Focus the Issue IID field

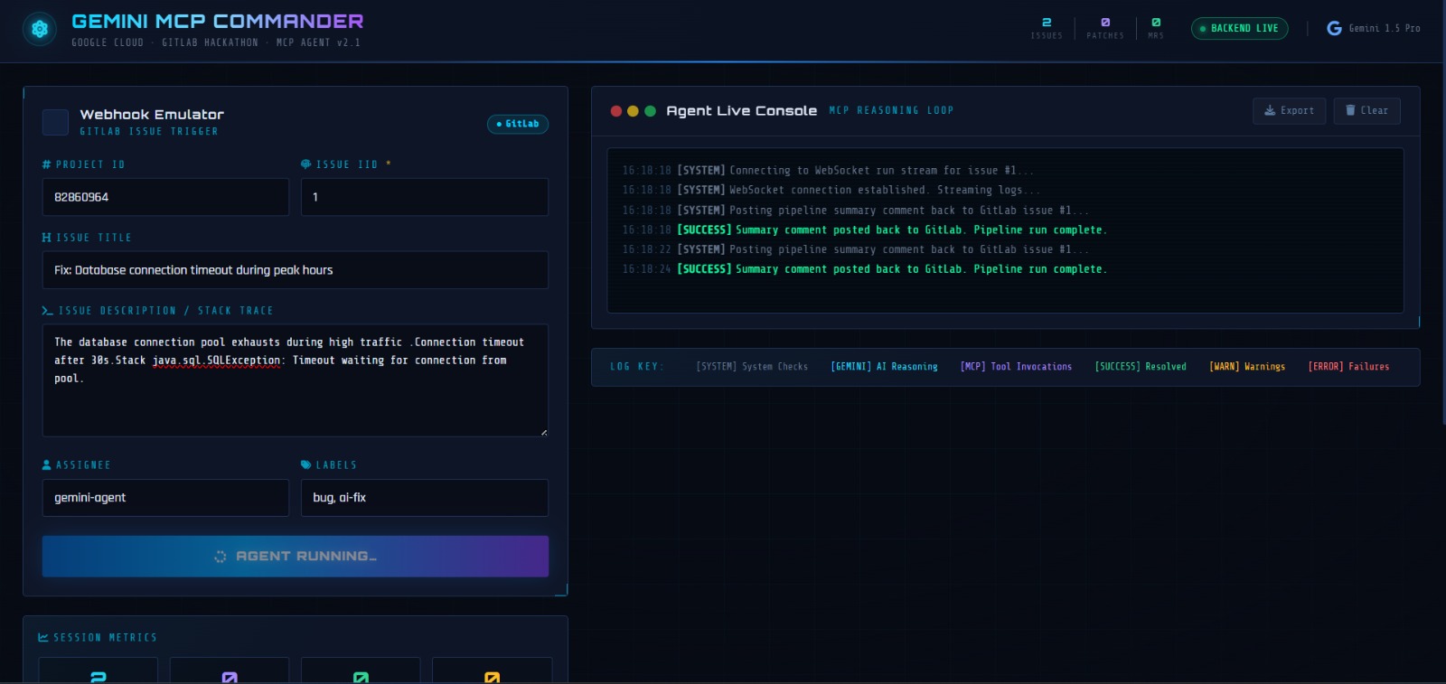pyautogui.click(x=425, y=197)
